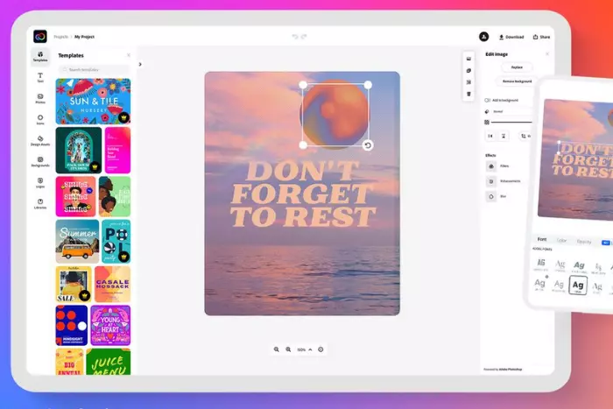The height and width of the screenshot is (409, 613).
Task: Click the My Project breadcrumb
Action: [84, 37]
